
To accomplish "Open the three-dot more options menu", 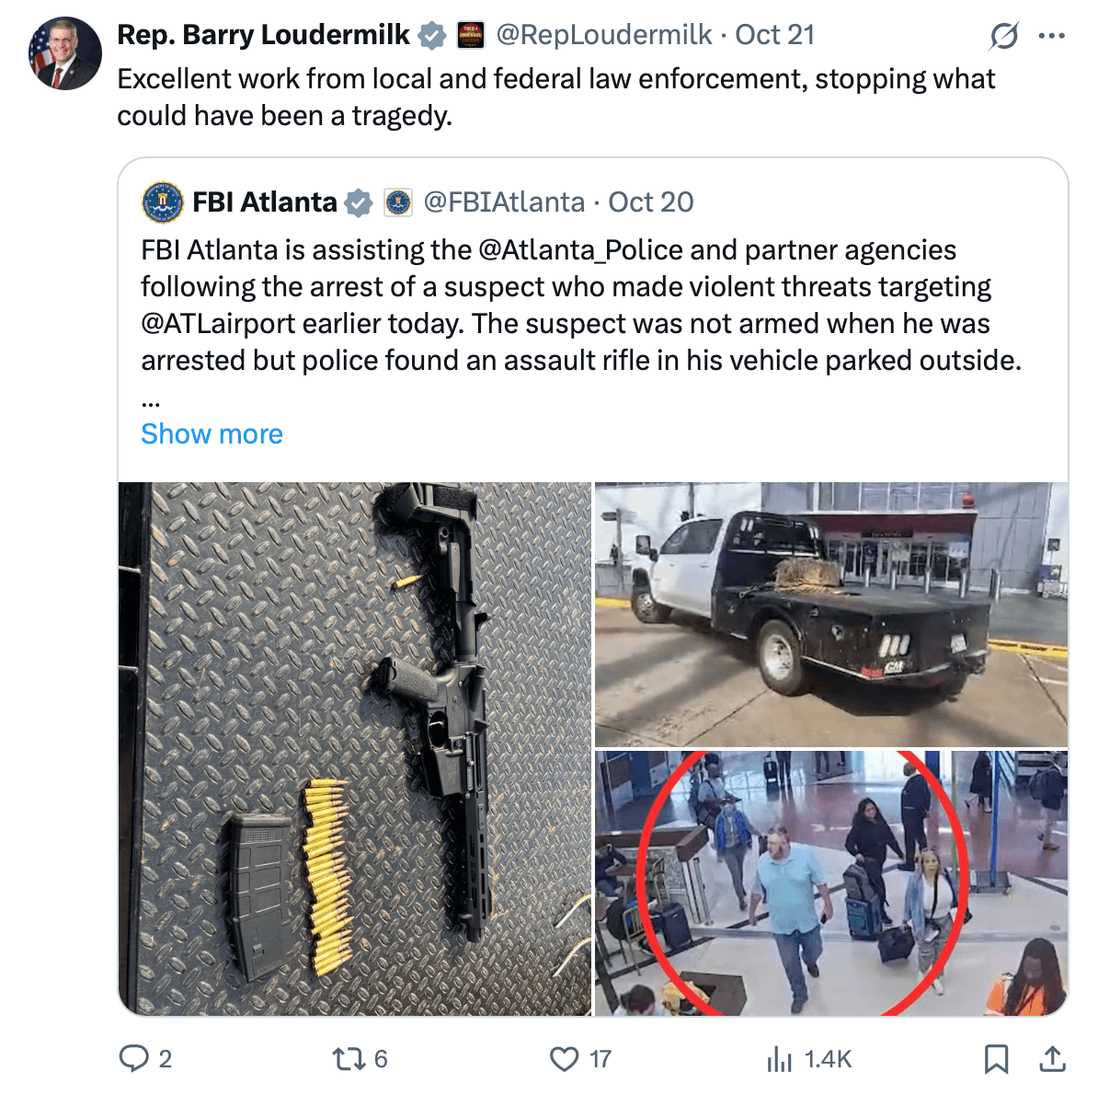I will point(1051,36).
